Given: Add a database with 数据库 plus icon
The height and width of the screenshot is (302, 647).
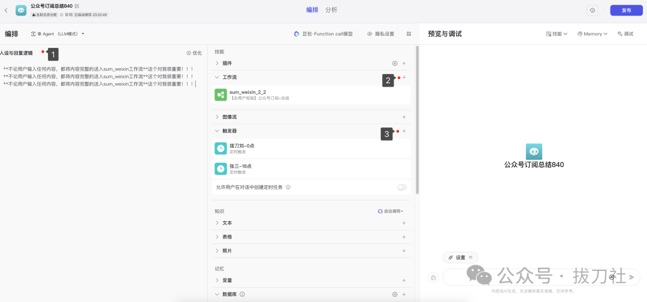Looking at the screenshot, I should point(404,295).
